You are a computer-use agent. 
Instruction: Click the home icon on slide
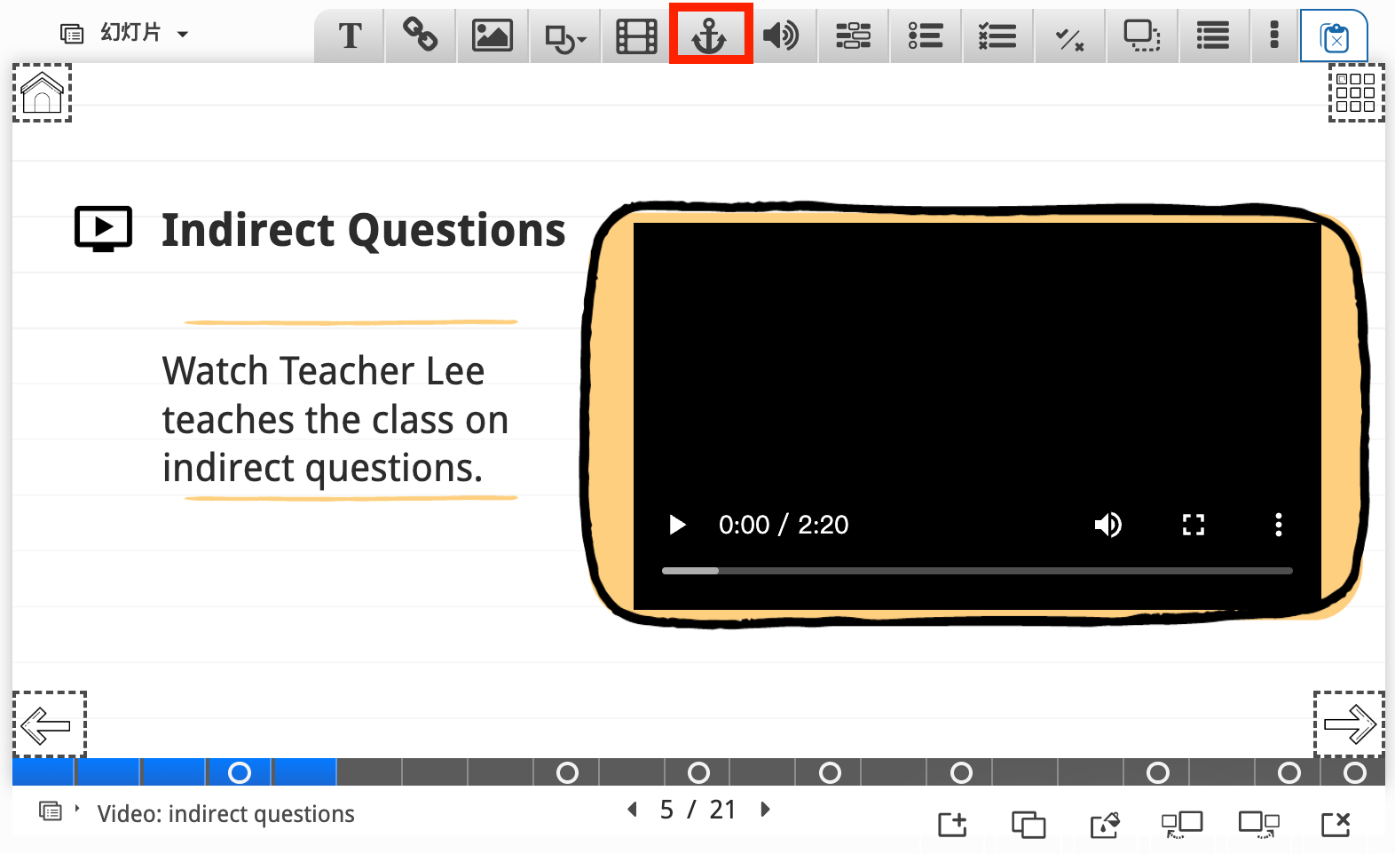point(42,93)
